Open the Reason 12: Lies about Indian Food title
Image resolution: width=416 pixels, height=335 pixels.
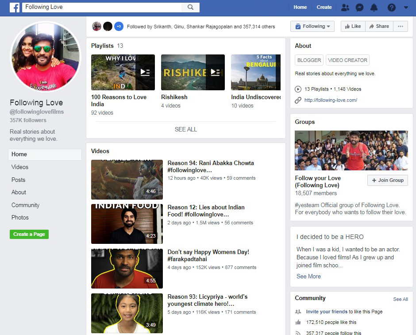[206, 211]
